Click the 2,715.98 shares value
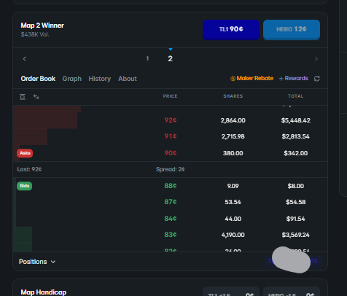The image size is (347, 296). coord(233,136)
